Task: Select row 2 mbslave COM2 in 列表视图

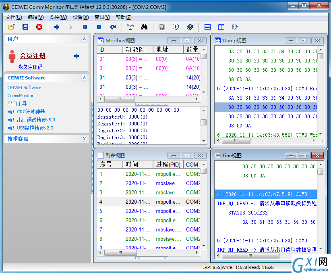Action: (x=149, y=183)
